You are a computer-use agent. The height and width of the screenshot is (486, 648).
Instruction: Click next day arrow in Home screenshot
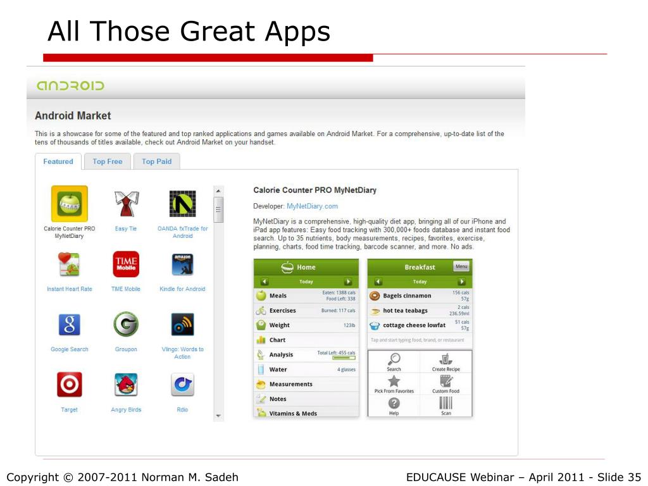(348, 282)
